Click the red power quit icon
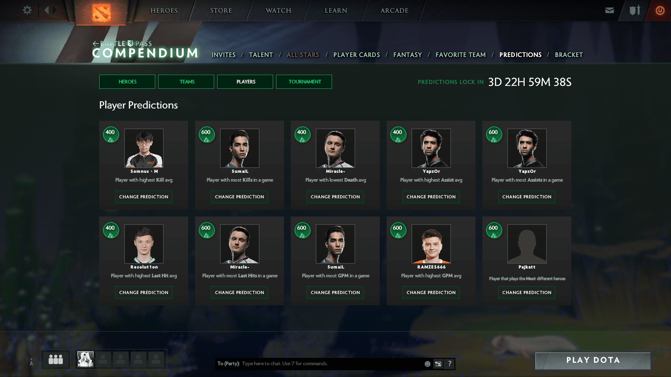The width and height of the screenshot is (671, 377). (660, 10)
